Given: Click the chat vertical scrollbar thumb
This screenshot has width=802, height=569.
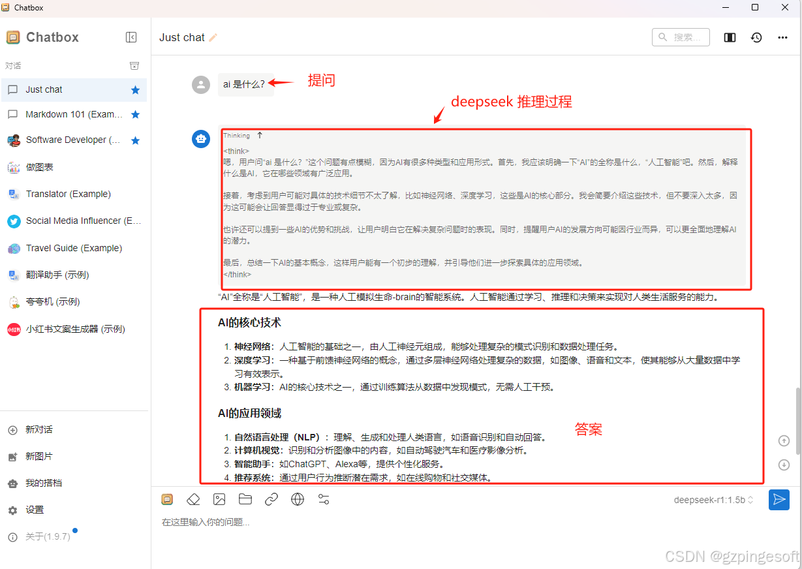Looking at the screenshot, I should (798, 421).
